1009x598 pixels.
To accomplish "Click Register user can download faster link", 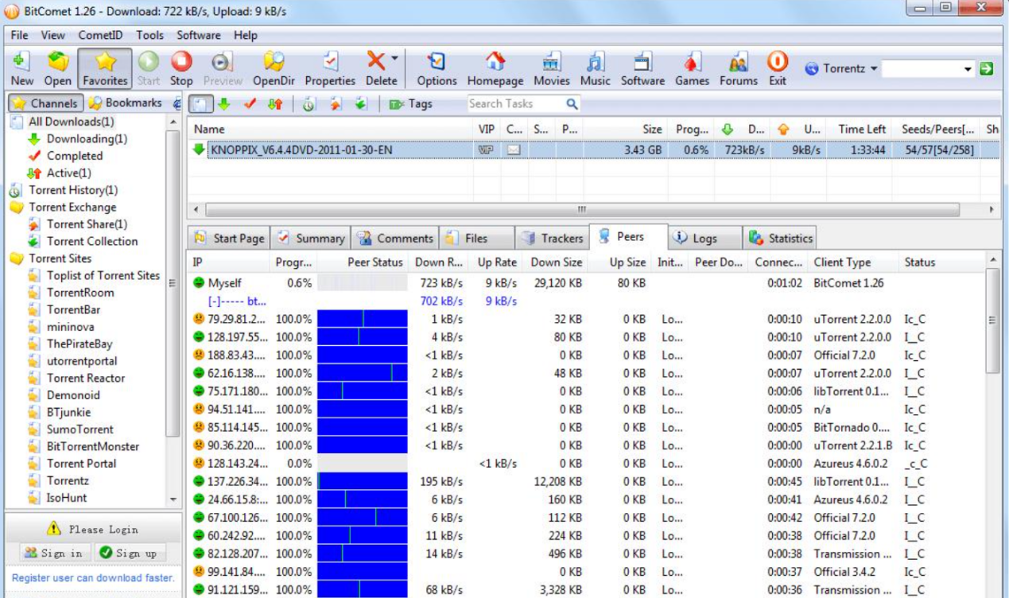I will [x=92, y=578].
